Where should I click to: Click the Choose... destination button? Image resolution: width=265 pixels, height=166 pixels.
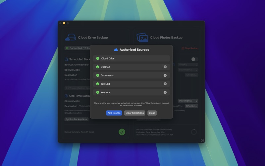[191, 75]
